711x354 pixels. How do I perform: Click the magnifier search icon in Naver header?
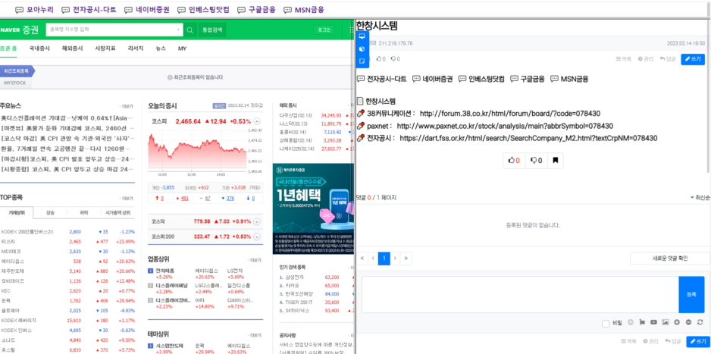[190, 30]
